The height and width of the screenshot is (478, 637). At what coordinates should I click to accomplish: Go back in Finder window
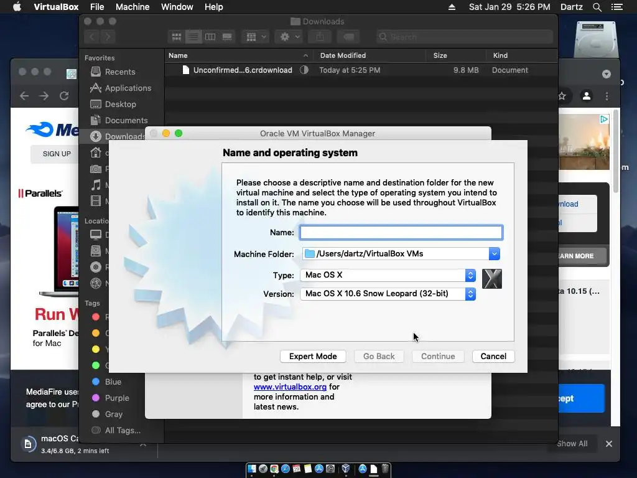tap(92, 37)
